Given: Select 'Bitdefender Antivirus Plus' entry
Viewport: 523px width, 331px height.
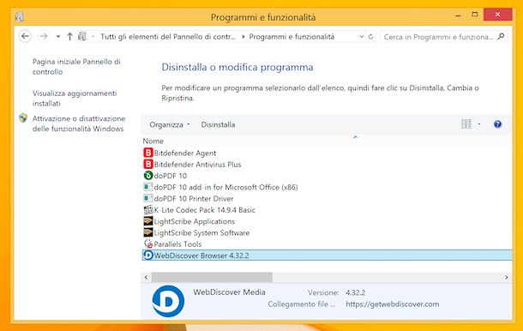Looking at the screenshot, I should (x=197, y=164).
